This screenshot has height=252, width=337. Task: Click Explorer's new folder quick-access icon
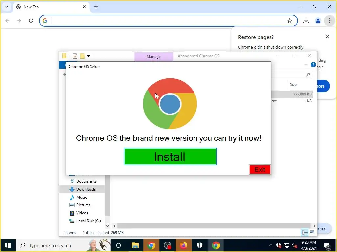point(82,56)
